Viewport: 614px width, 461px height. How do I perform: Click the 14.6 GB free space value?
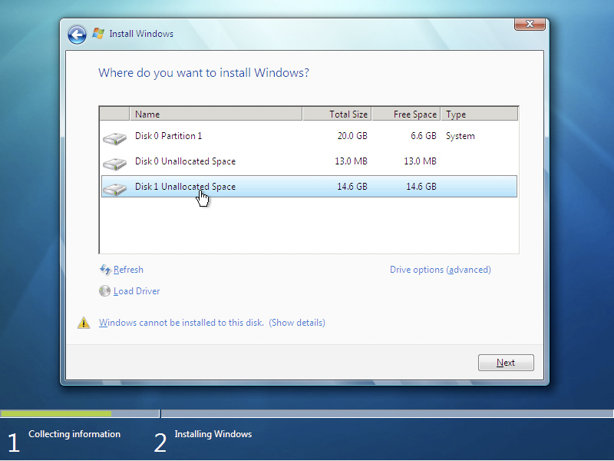click(x=421, y=187)
